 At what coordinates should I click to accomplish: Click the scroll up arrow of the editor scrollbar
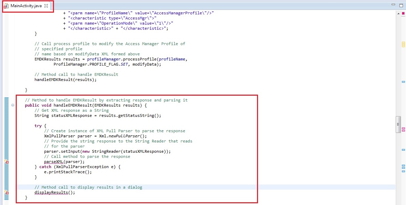coord(398,13)
